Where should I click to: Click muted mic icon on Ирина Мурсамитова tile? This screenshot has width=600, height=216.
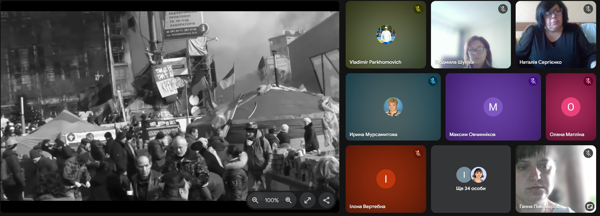click(433, 81)
